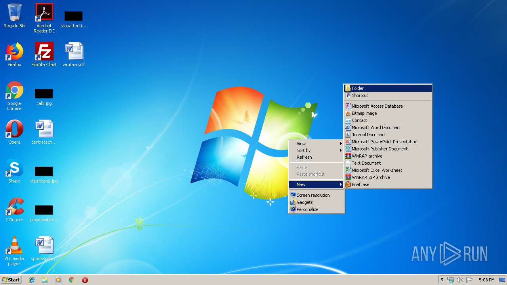Screen dimensions: 507x285
Task: Create a new Contact
Action: [388, 120]
